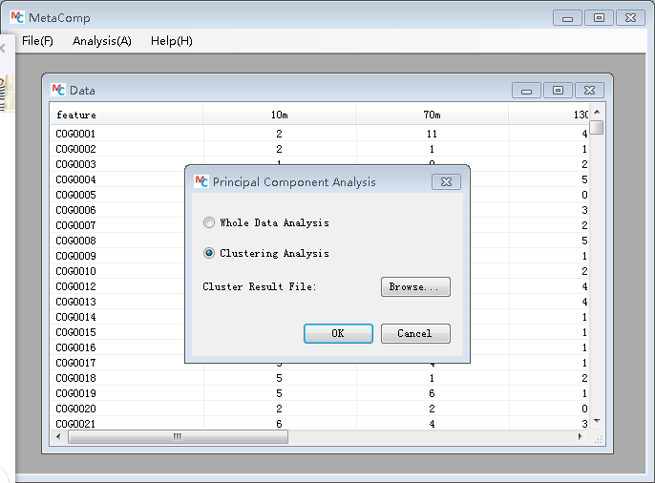Open the File(F) menu
The image size is (655, 483).
[x=38, y=41]
